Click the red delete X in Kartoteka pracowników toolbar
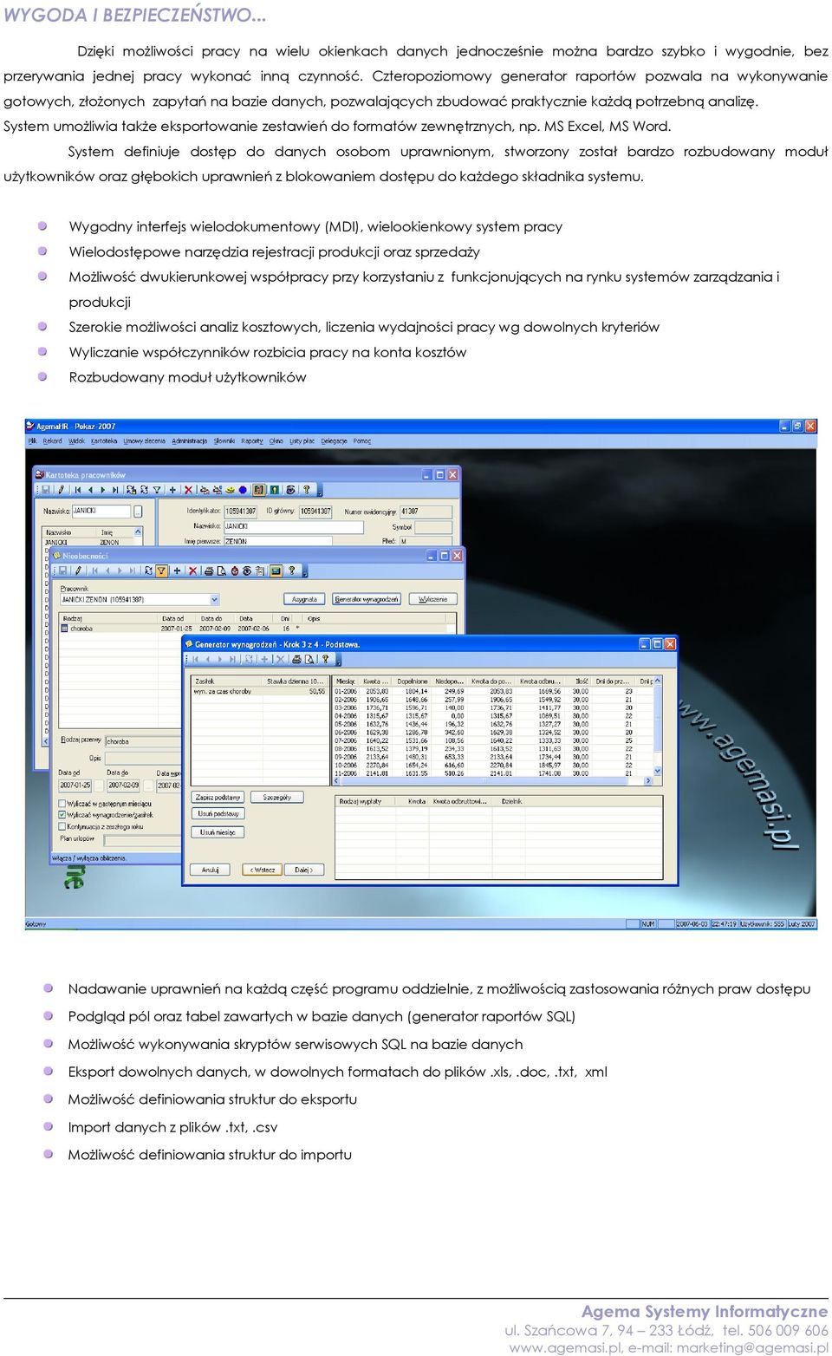 188,490
